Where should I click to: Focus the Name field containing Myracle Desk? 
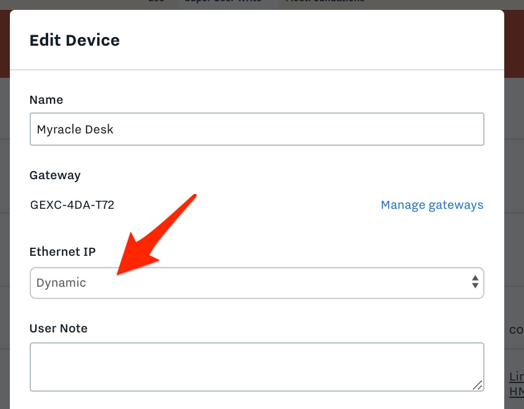tap(256, 129)
